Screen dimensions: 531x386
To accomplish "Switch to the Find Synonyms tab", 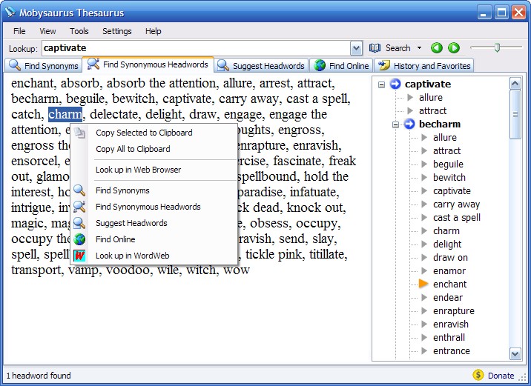I will pos(44,65).
